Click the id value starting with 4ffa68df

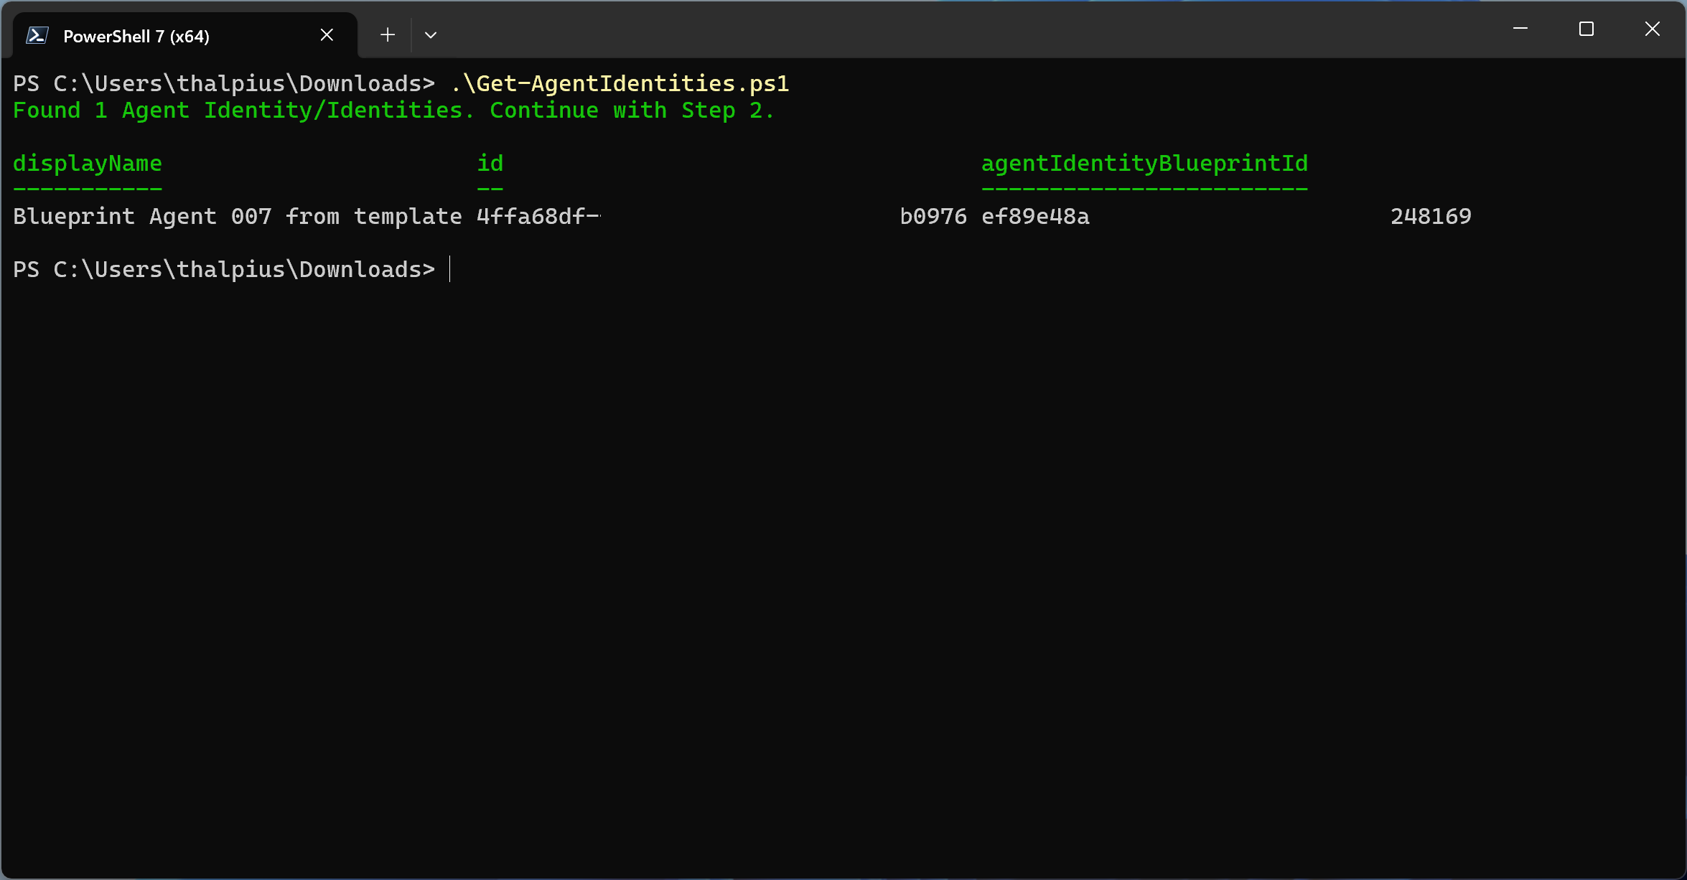pos(538,217)
